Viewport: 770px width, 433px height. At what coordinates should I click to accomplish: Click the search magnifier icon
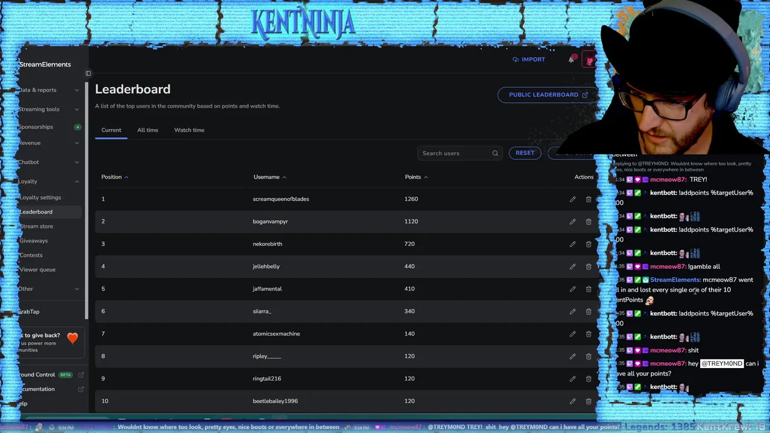(x=495, y=153)
